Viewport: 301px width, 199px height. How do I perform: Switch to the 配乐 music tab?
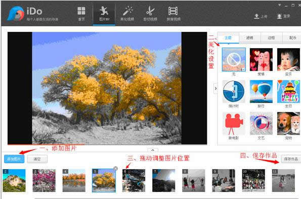(293, 38)
